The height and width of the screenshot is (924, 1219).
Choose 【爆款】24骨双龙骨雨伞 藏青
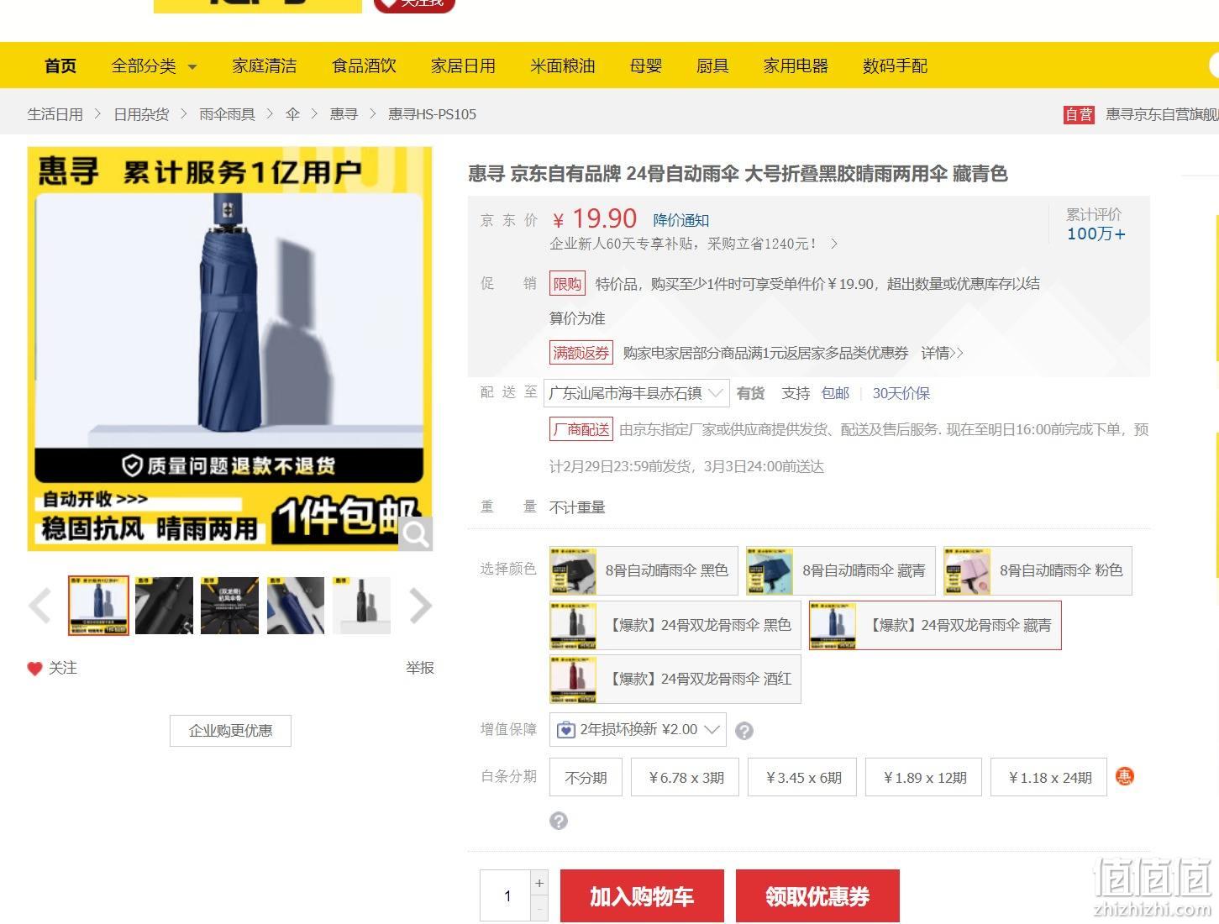pos(935,625)
